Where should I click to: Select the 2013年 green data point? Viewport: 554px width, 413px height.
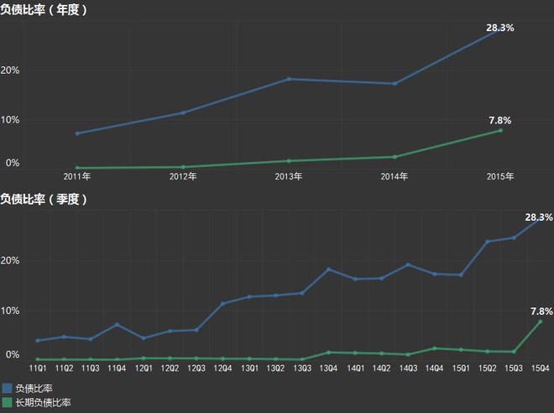[x=289, y=161]
